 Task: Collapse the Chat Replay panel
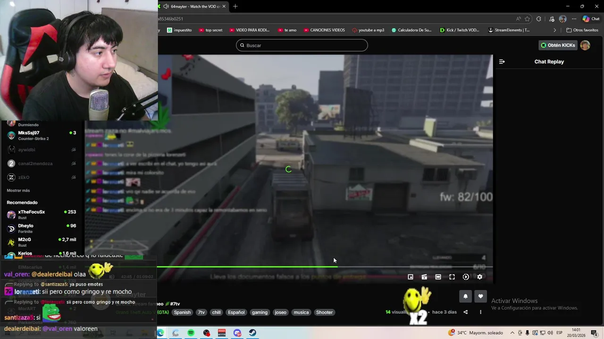[502, 62]
